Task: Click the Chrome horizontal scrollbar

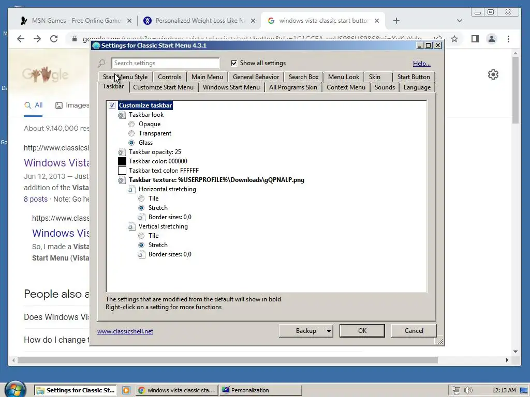Action: pos(228,360)
